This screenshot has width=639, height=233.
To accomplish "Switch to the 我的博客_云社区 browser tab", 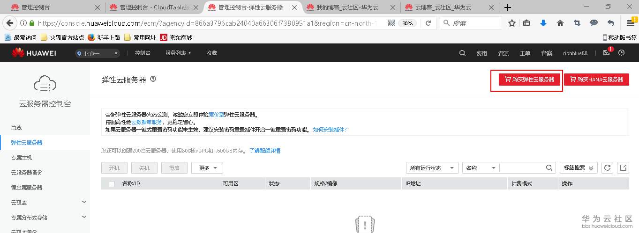I will point(351,7).
